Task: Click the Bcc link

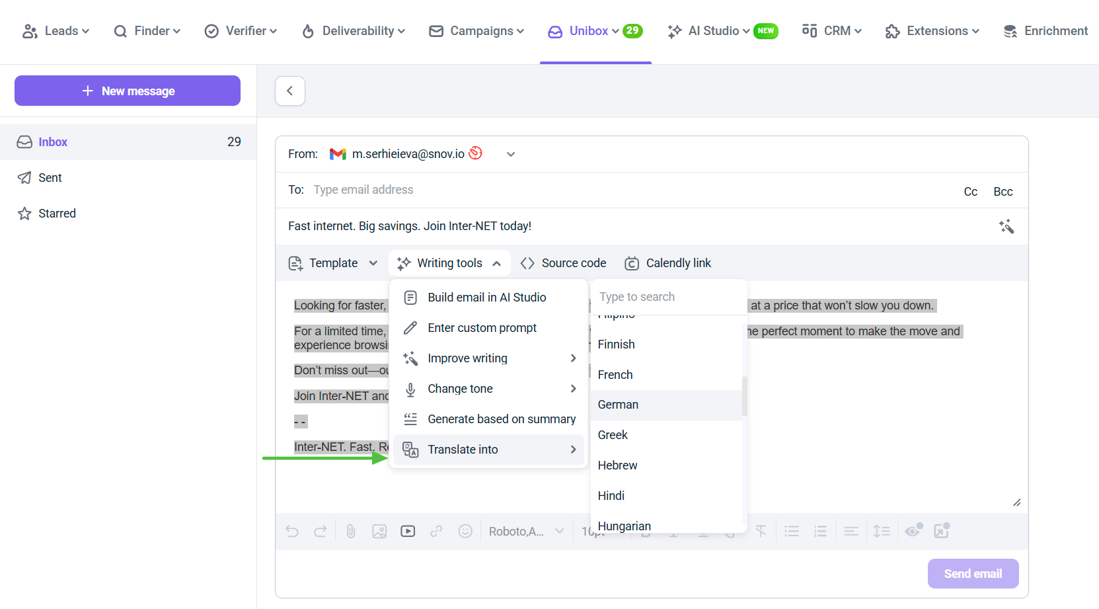Action: [1003, 192]
